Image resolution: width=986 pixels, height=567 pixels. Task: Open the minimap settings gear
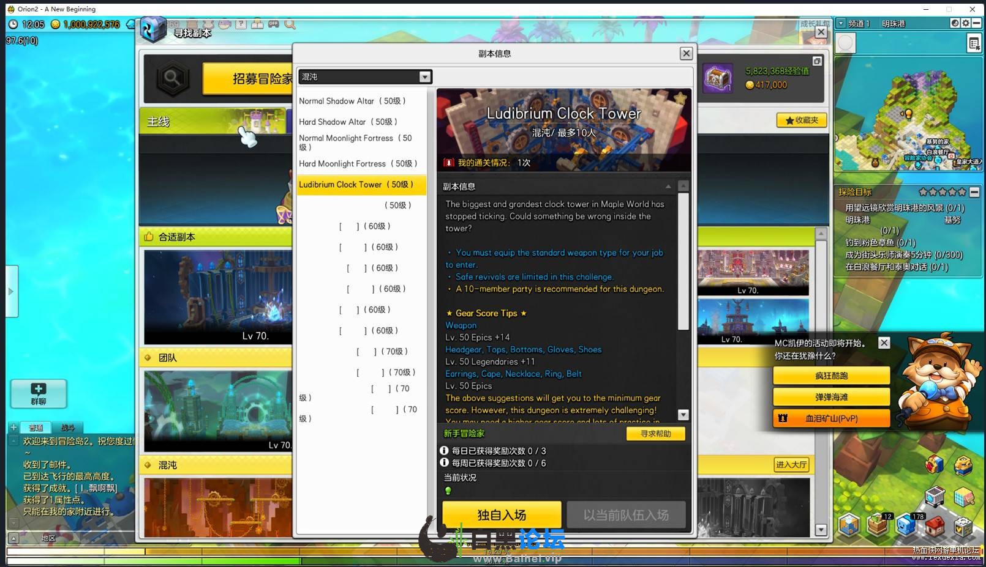coord(966,23)
